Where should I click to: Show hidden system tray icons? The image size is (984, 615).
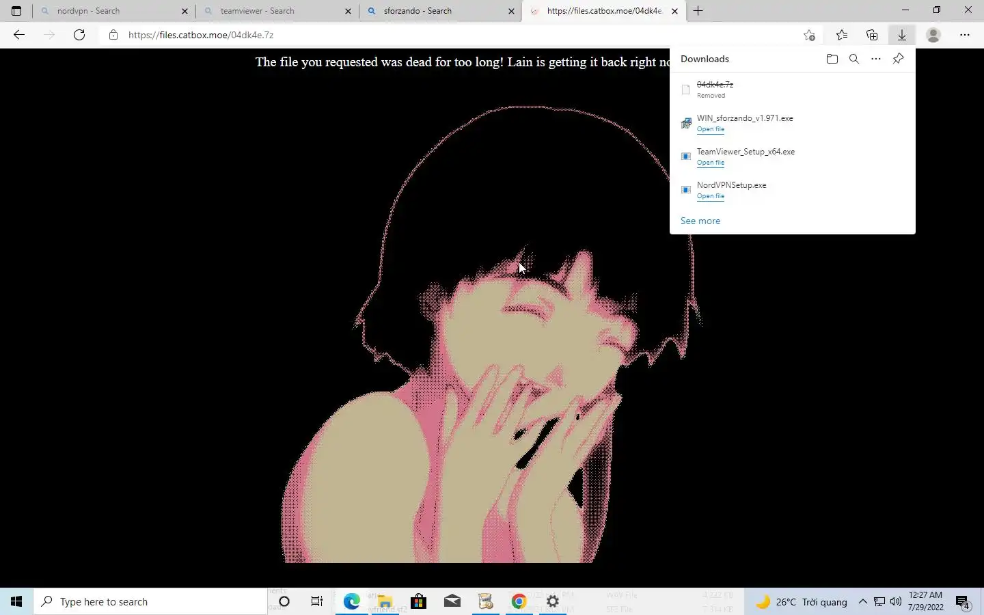pyautogui.click(x=862, y=601)
